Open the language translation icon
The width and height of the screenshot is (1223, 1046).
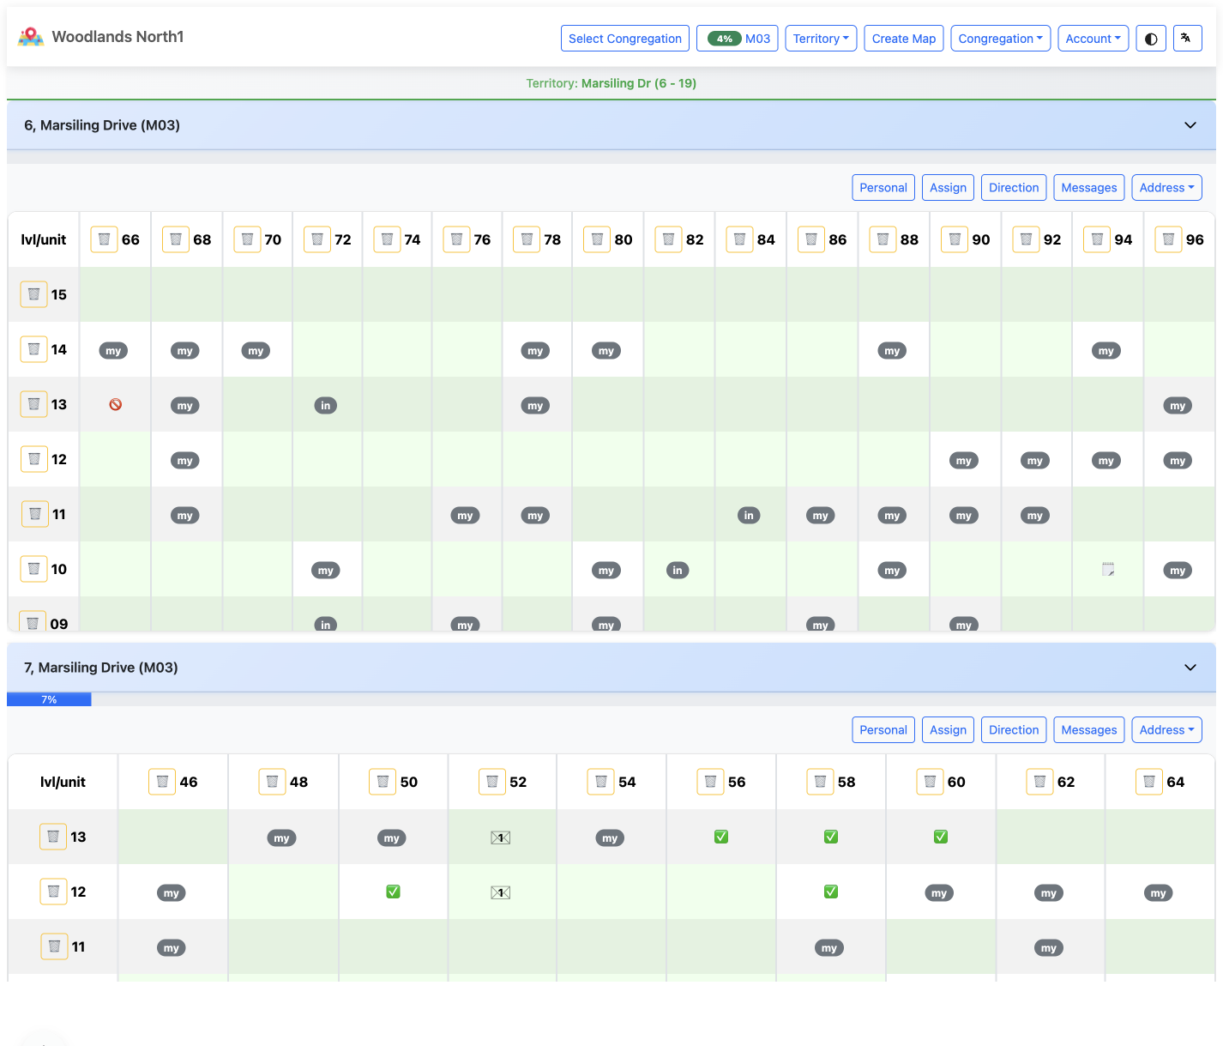click(x=1187, y=38)
